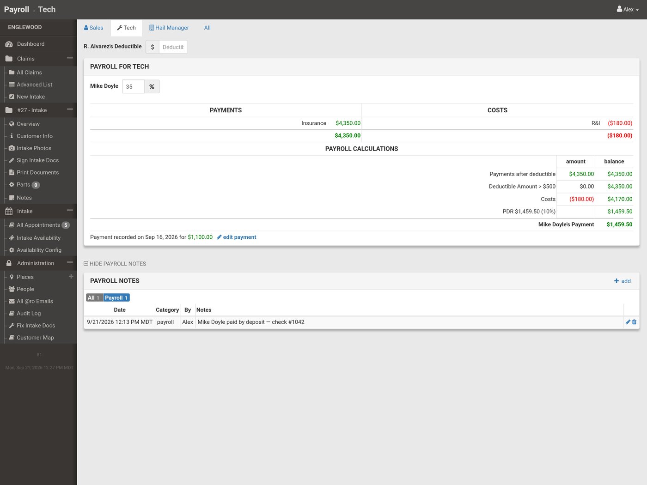Viewport: 647px width, 485px height.
Task: Delete the payroll note with trash icon
Action: point(634,322)
